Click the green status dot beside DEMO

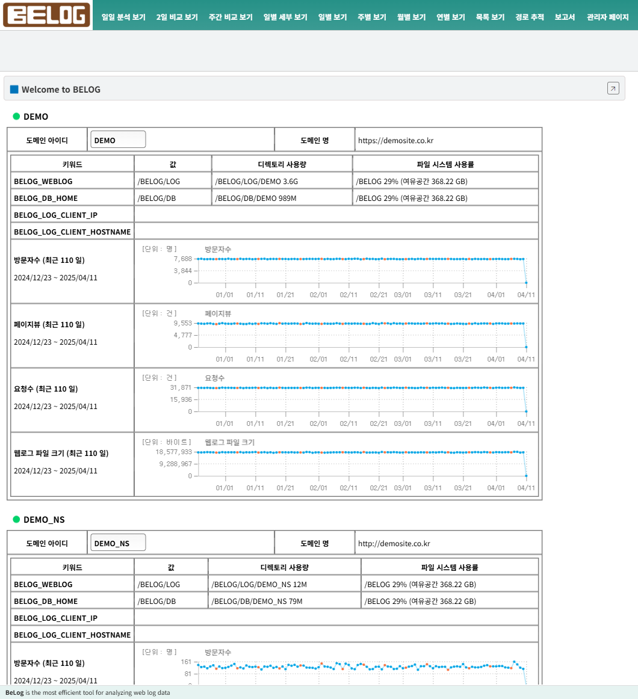[x=16, y=116]
